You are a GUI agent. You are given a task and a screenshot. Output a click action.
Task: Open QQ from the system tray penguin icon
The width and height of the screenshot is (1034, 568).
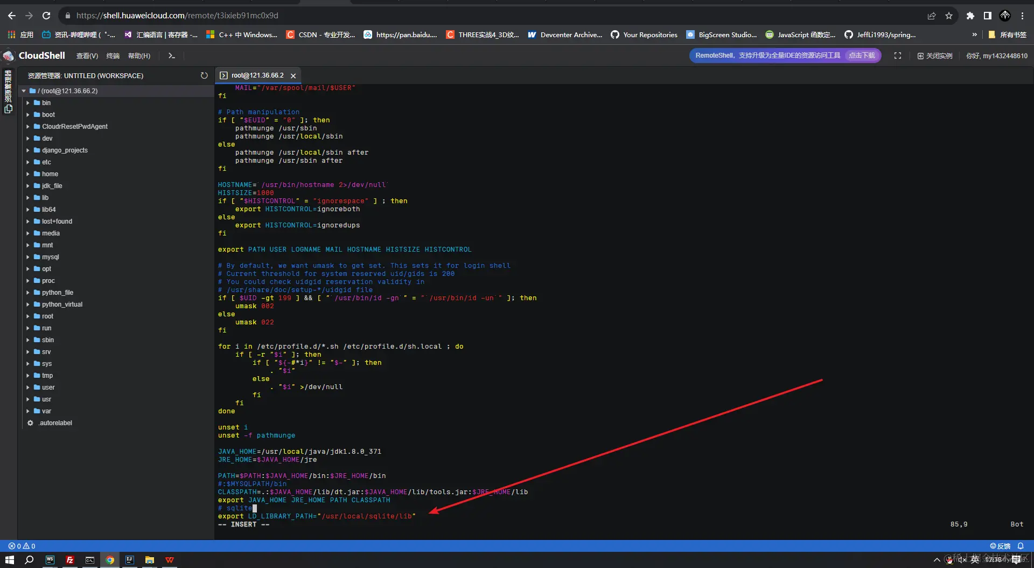949,560
